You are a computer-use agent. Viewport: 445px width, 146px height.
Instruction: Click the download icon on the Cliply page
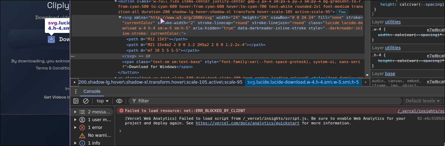click(x=51, y=39)
